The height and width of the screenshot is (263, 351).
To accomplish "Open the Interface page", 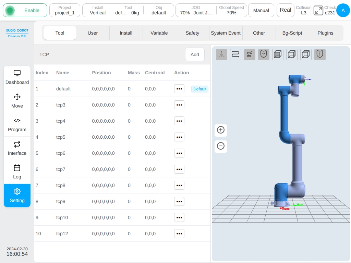I will pos(17,149).
